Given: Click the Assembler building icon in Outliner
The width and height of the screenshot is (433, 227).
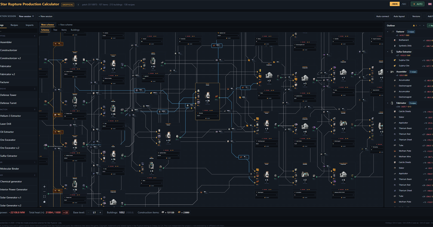Looking at the screenshot, I should [x=393, y=72].
